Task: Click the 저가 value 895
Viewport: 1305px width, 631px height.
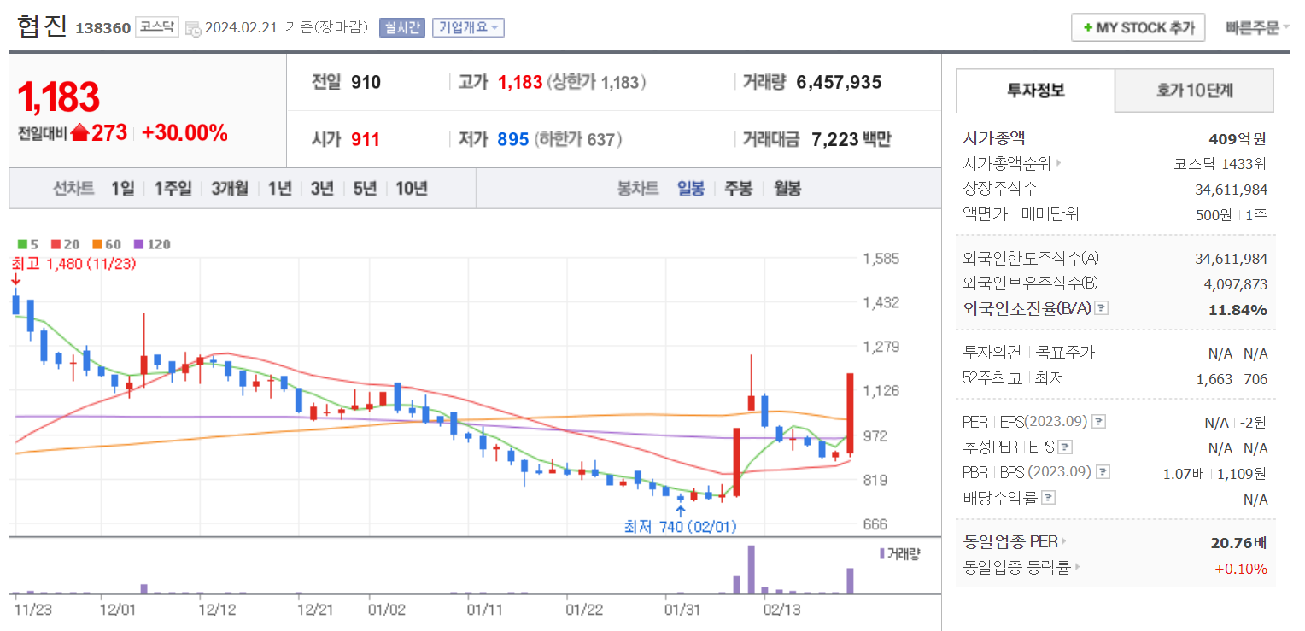Action: (513, 139)
